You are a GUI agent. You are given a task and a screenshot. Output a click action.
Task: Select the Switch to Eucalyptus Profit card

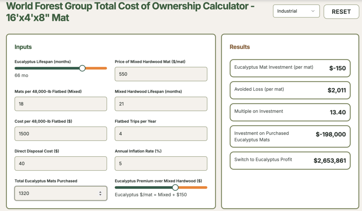290,161
